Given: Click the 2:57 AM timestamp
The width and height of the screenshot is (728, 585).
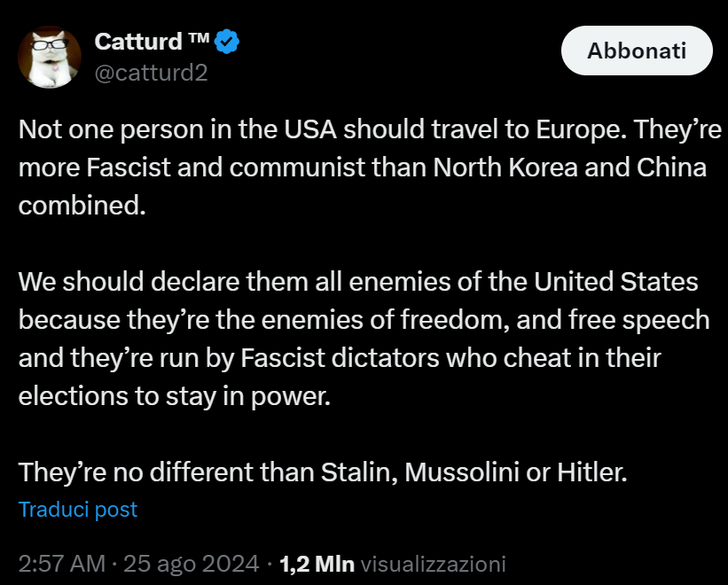Looking at the screenshot, I should [x=59, y=564].
